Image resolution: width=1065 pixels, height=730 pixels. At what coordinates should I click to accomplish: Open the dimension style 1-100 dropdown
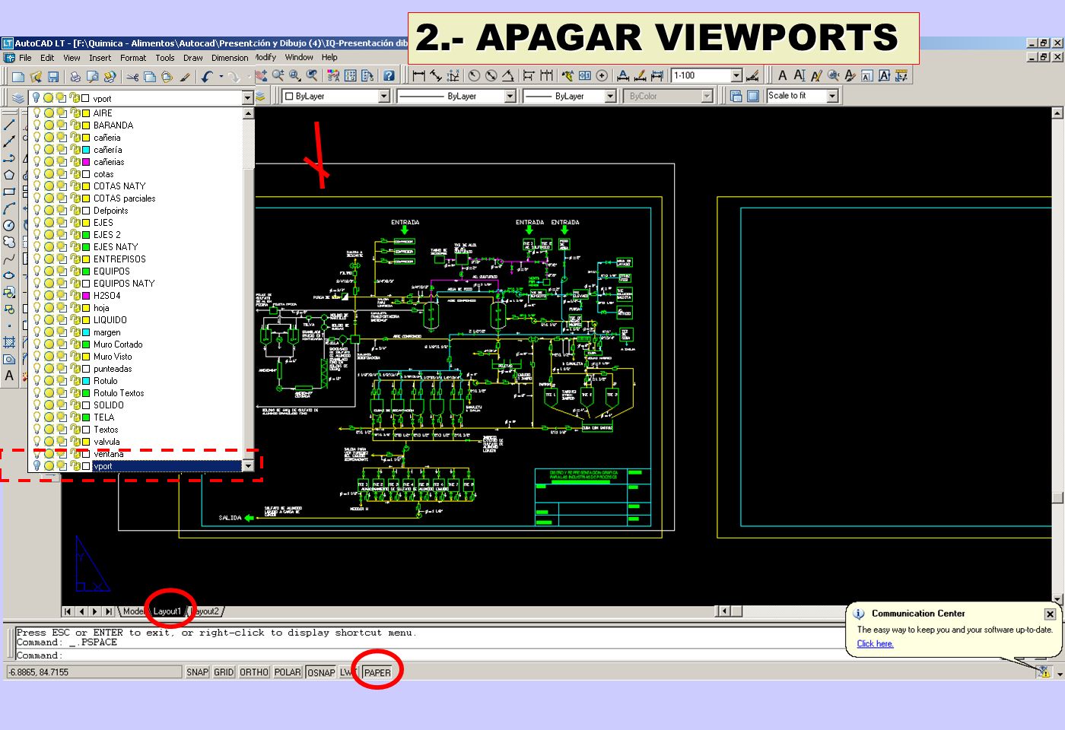pyautogui.click(x=736, y=75)
